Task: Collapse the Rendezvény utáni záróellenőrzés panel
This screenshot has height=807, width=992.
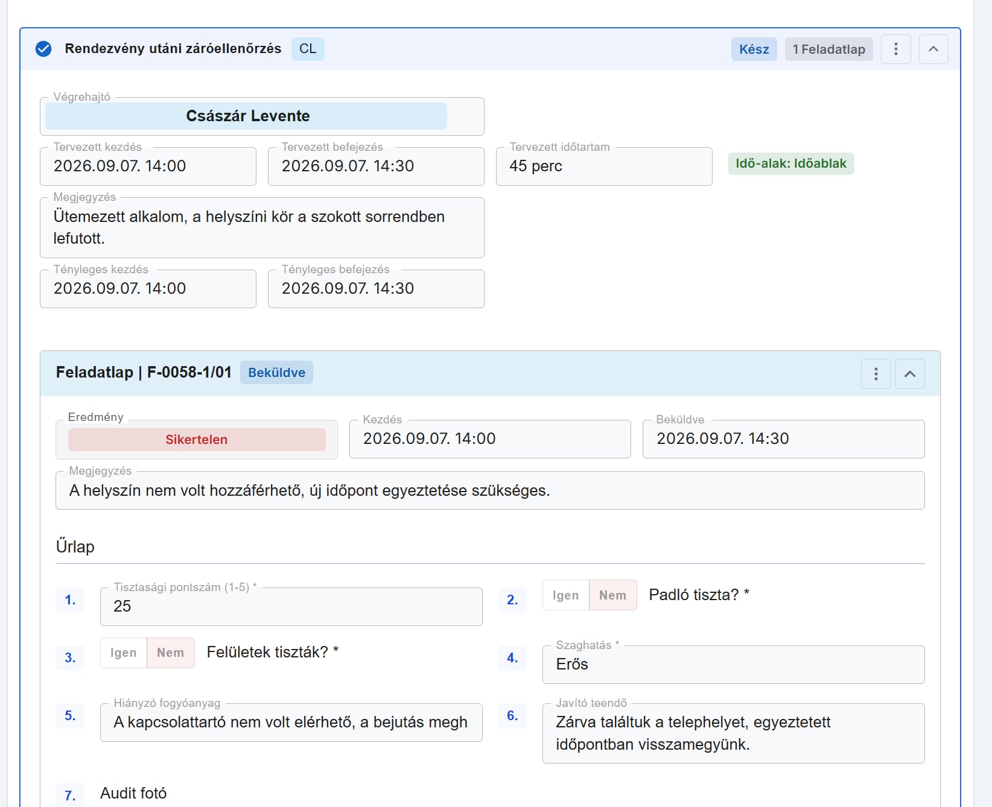Action: click(x=933, y=49)
